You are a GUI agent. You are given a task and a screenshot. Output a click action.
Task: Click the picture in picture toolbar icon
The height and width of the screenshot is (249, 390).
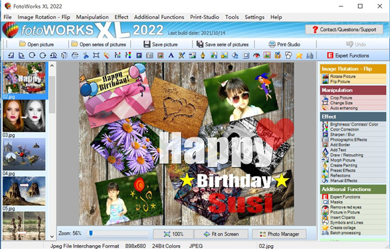coord(267,55)
